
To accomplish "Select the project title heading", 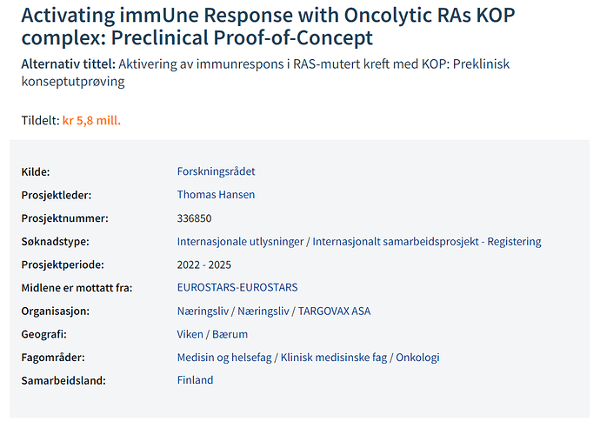I will (x=268, y=26).
